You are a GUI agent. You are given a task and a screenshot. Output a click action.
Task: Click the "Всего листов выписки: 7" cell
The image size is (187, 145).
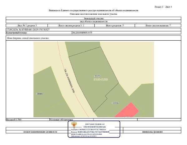(158, 25)
